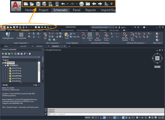The height and width of the screenshot is (120, 165).
Task: Click the Undo arrow in quick access toolbar
Action: [x=27, y=27]
